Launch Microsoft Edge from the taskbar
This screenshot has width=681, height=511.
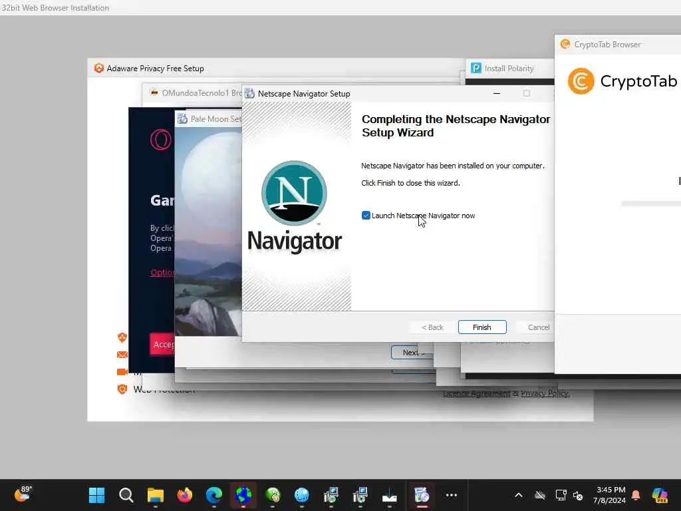click(213, 495)
